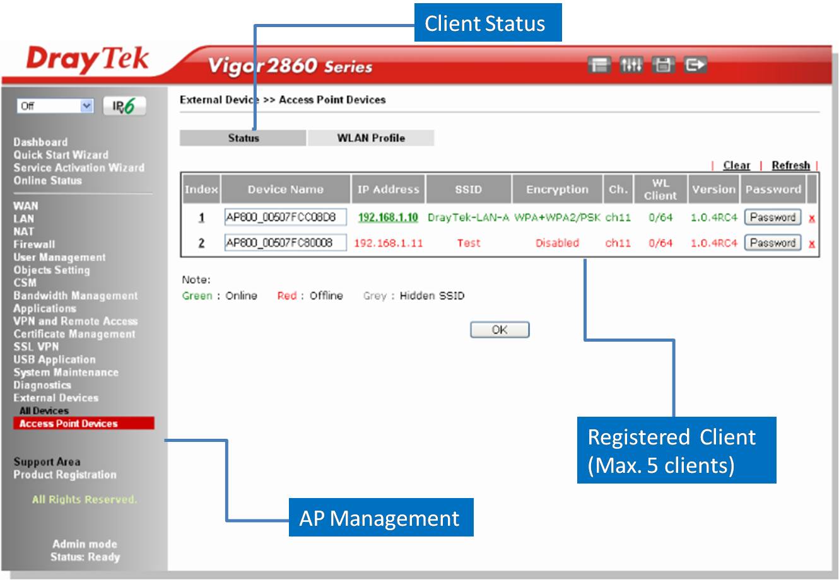The image size is (839, 580).
Task: Delete AP entry 1 with red x
Action: point(812,218)
